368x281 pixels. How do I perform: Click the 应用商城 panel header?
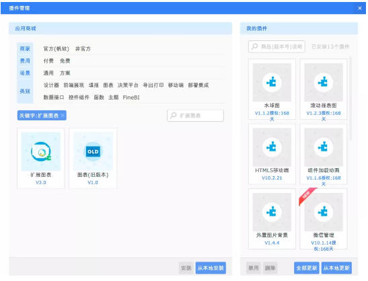[120, 28]
